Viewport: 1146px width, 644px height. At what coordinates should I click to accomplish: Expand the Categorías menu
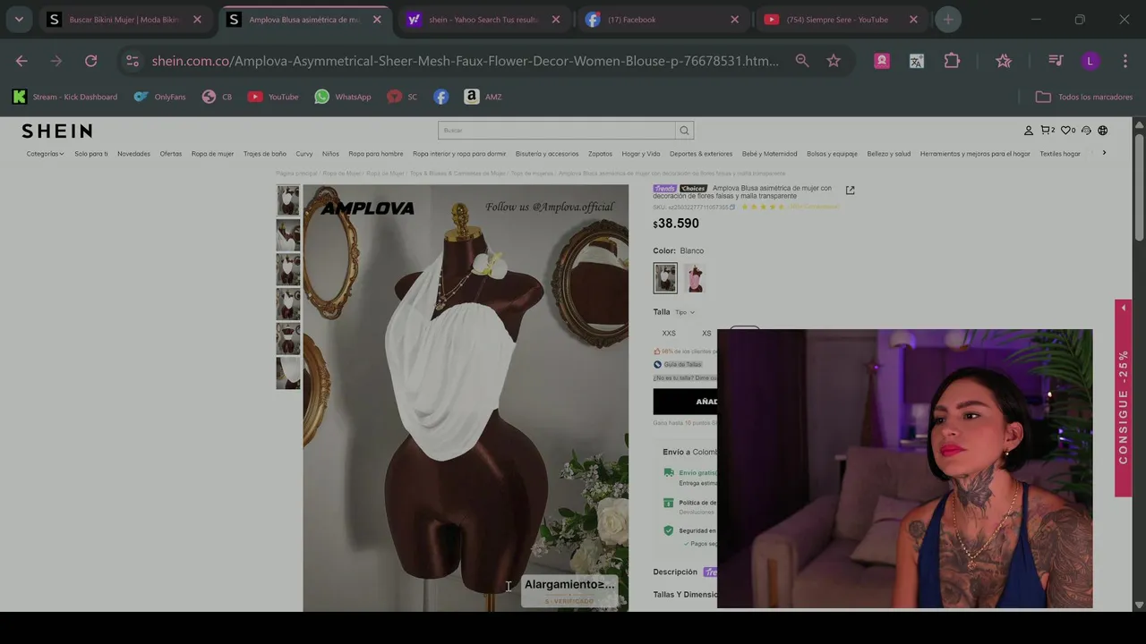[45, 154]
